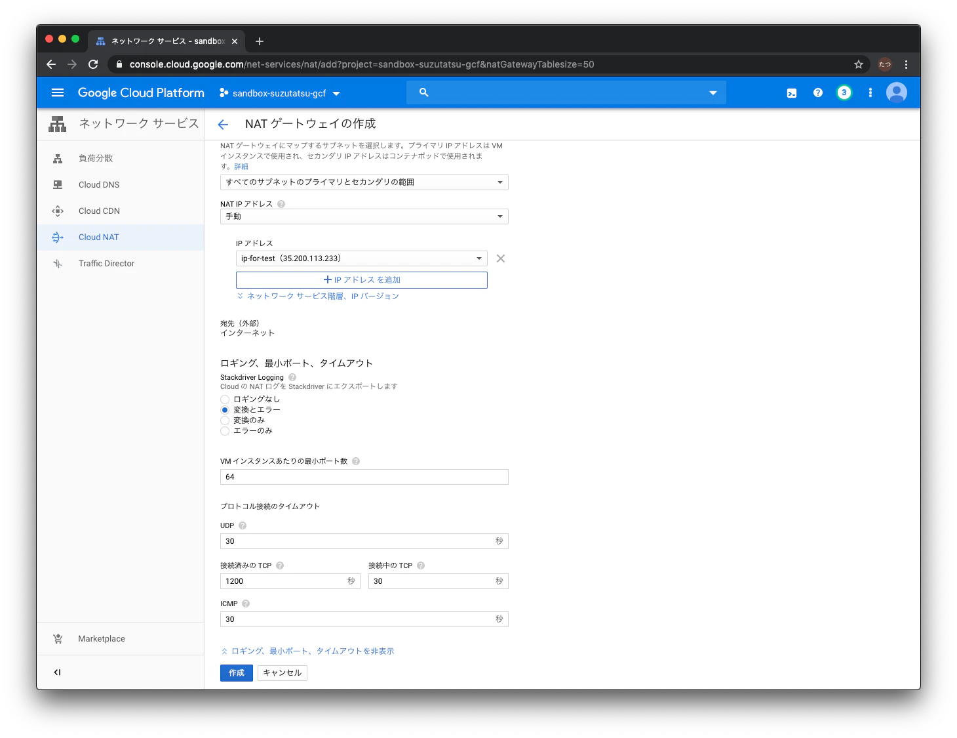Show help for 接続中の TCP
Viewport: 957px width, 738px height.
[421, 565]
